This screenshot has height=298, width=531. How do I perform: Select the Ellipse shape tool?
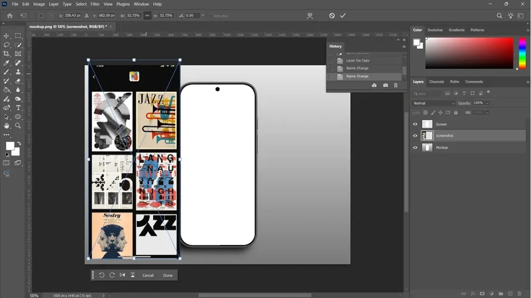click(x=18, y=117)
